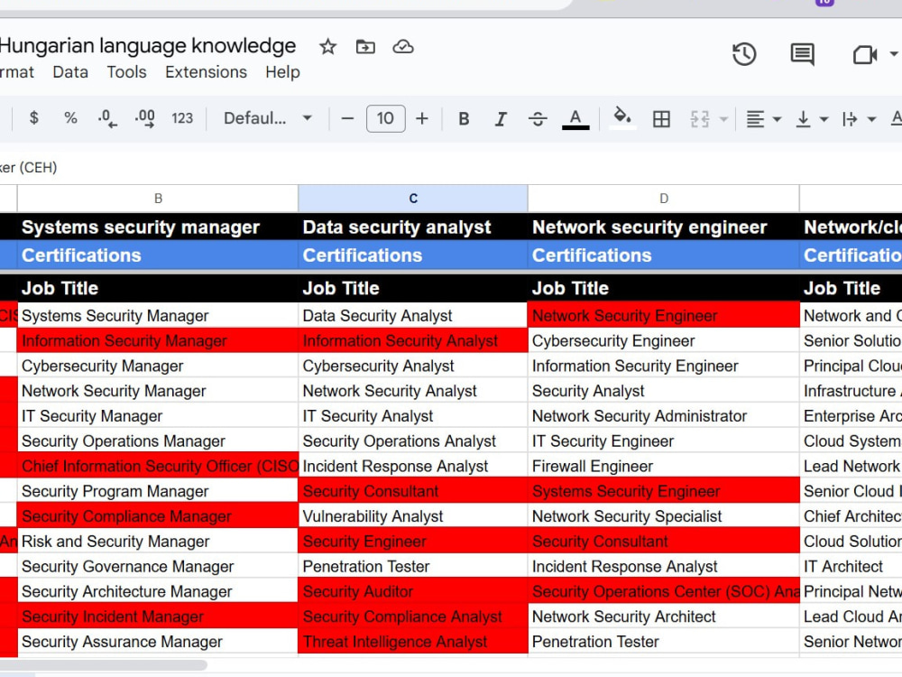Viewport: 902px width, 677px height.
Task: Click the merge cells icon
Action: 700,118
